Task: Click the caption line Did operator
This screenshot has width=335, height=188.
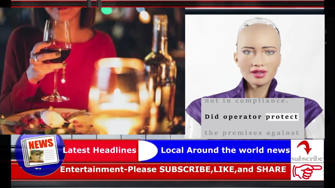Action: point(233,117)
